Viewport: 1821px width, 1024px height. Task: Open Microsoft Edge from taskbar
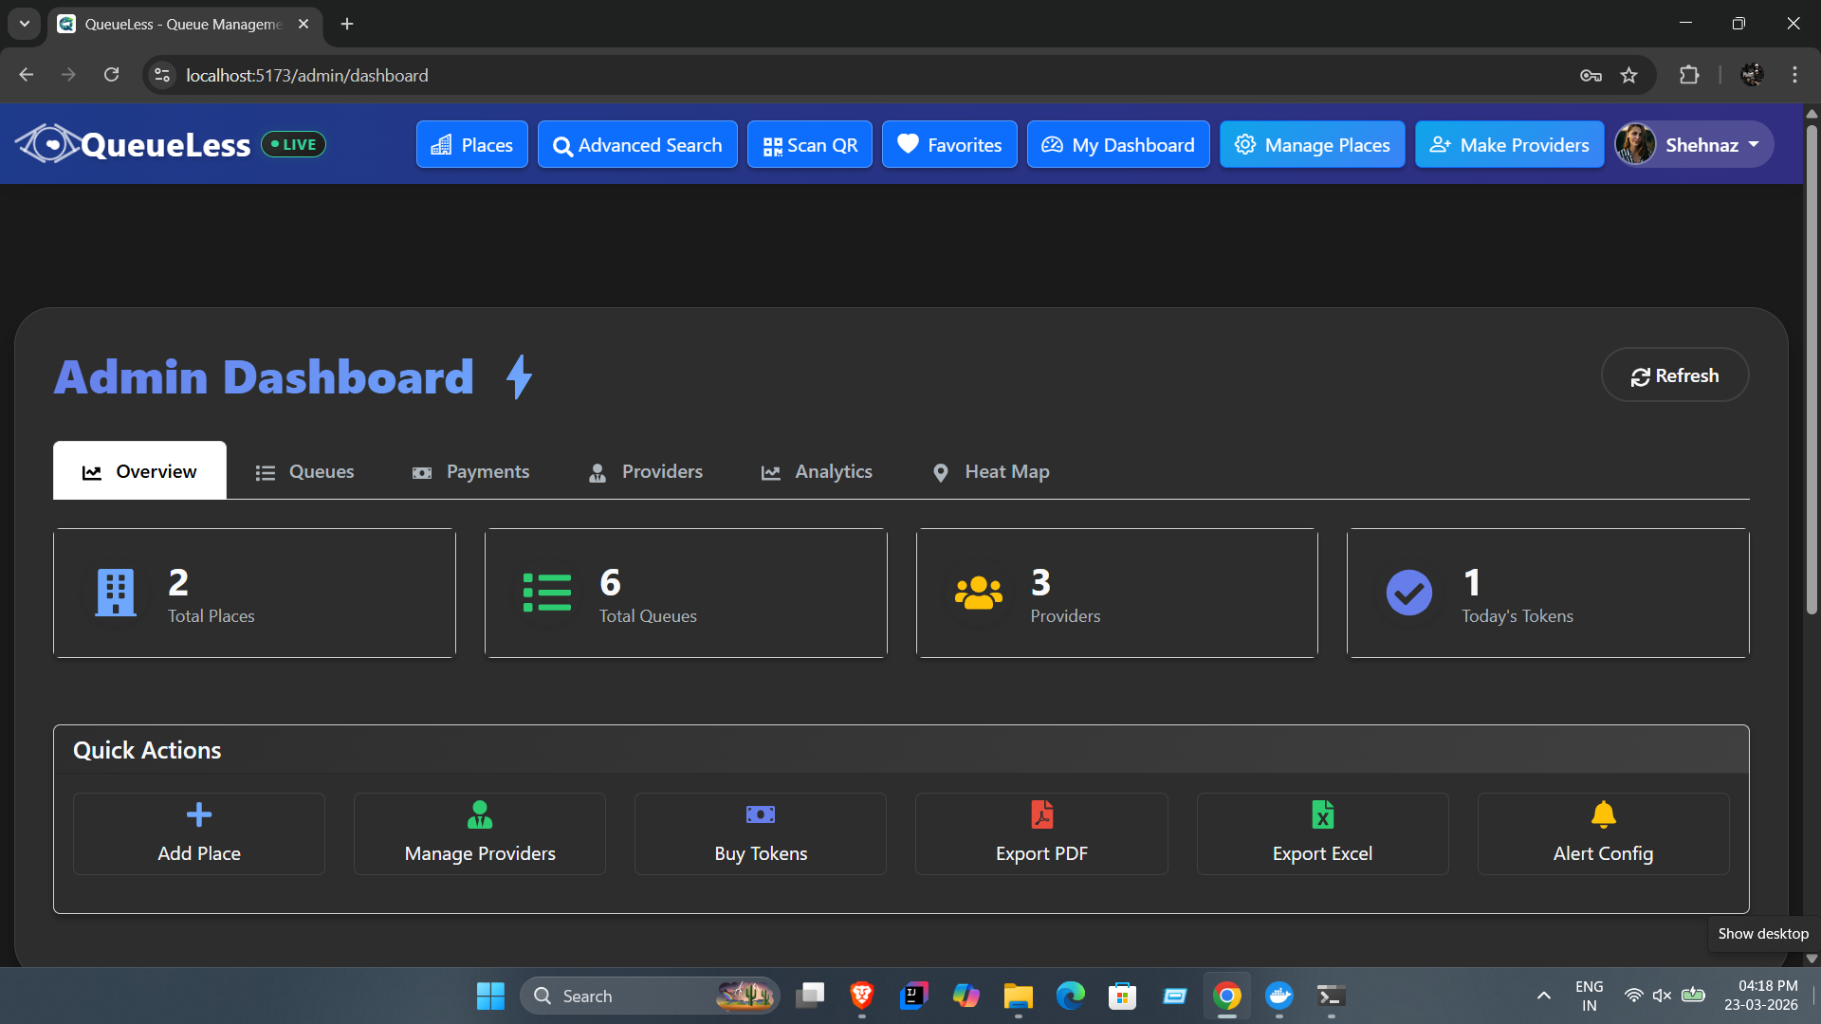1071,996
